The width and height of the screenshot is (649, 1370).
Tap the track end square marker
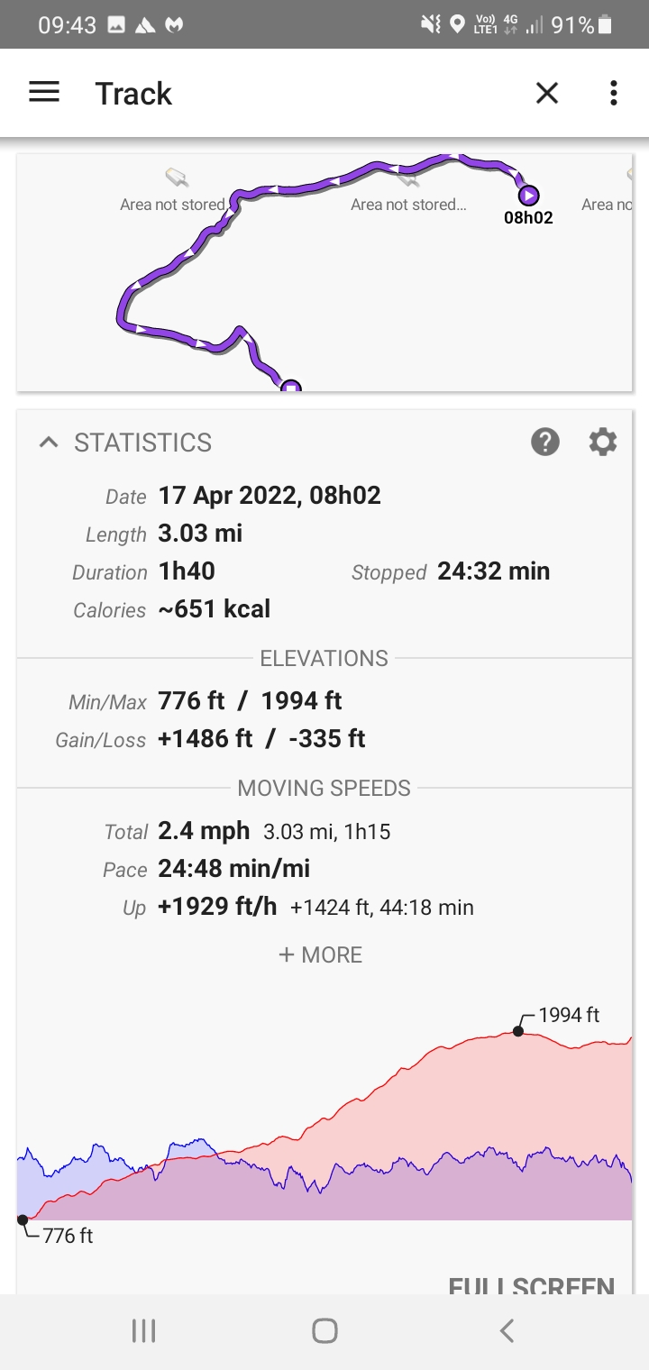click(x=290, y=388)
